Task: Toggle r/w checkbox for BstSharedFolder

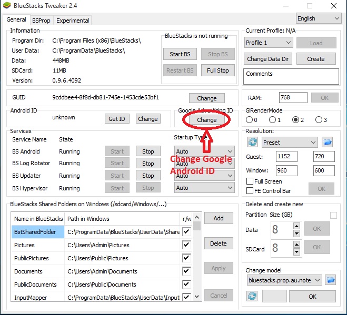Action: [x=186, y=232]
